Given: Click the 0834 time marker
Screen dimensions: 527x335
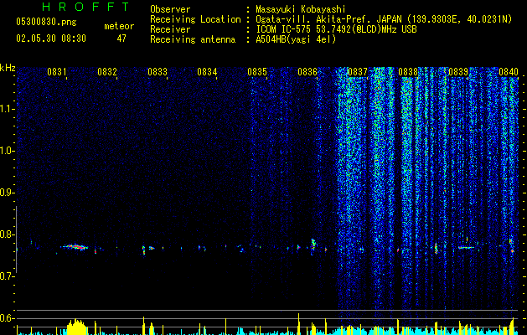Looking at the screenshot, I should click(x=207, y=72).
